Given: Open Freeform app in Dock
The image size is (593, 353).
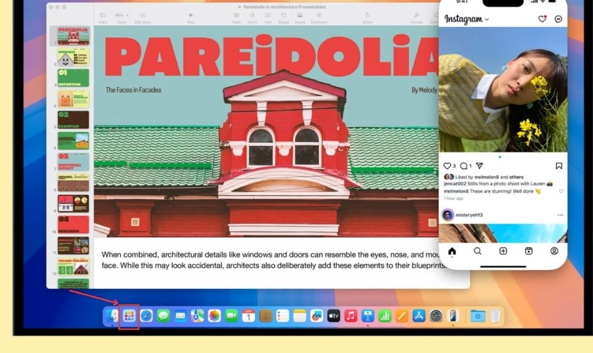Looking at the screenshot, I should coord(316,315).
